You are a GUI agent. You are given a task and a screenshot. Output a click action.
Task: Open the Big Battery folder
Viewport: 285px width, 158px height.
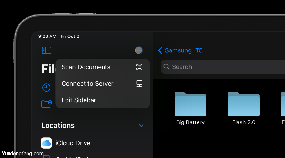coord(190,104)
